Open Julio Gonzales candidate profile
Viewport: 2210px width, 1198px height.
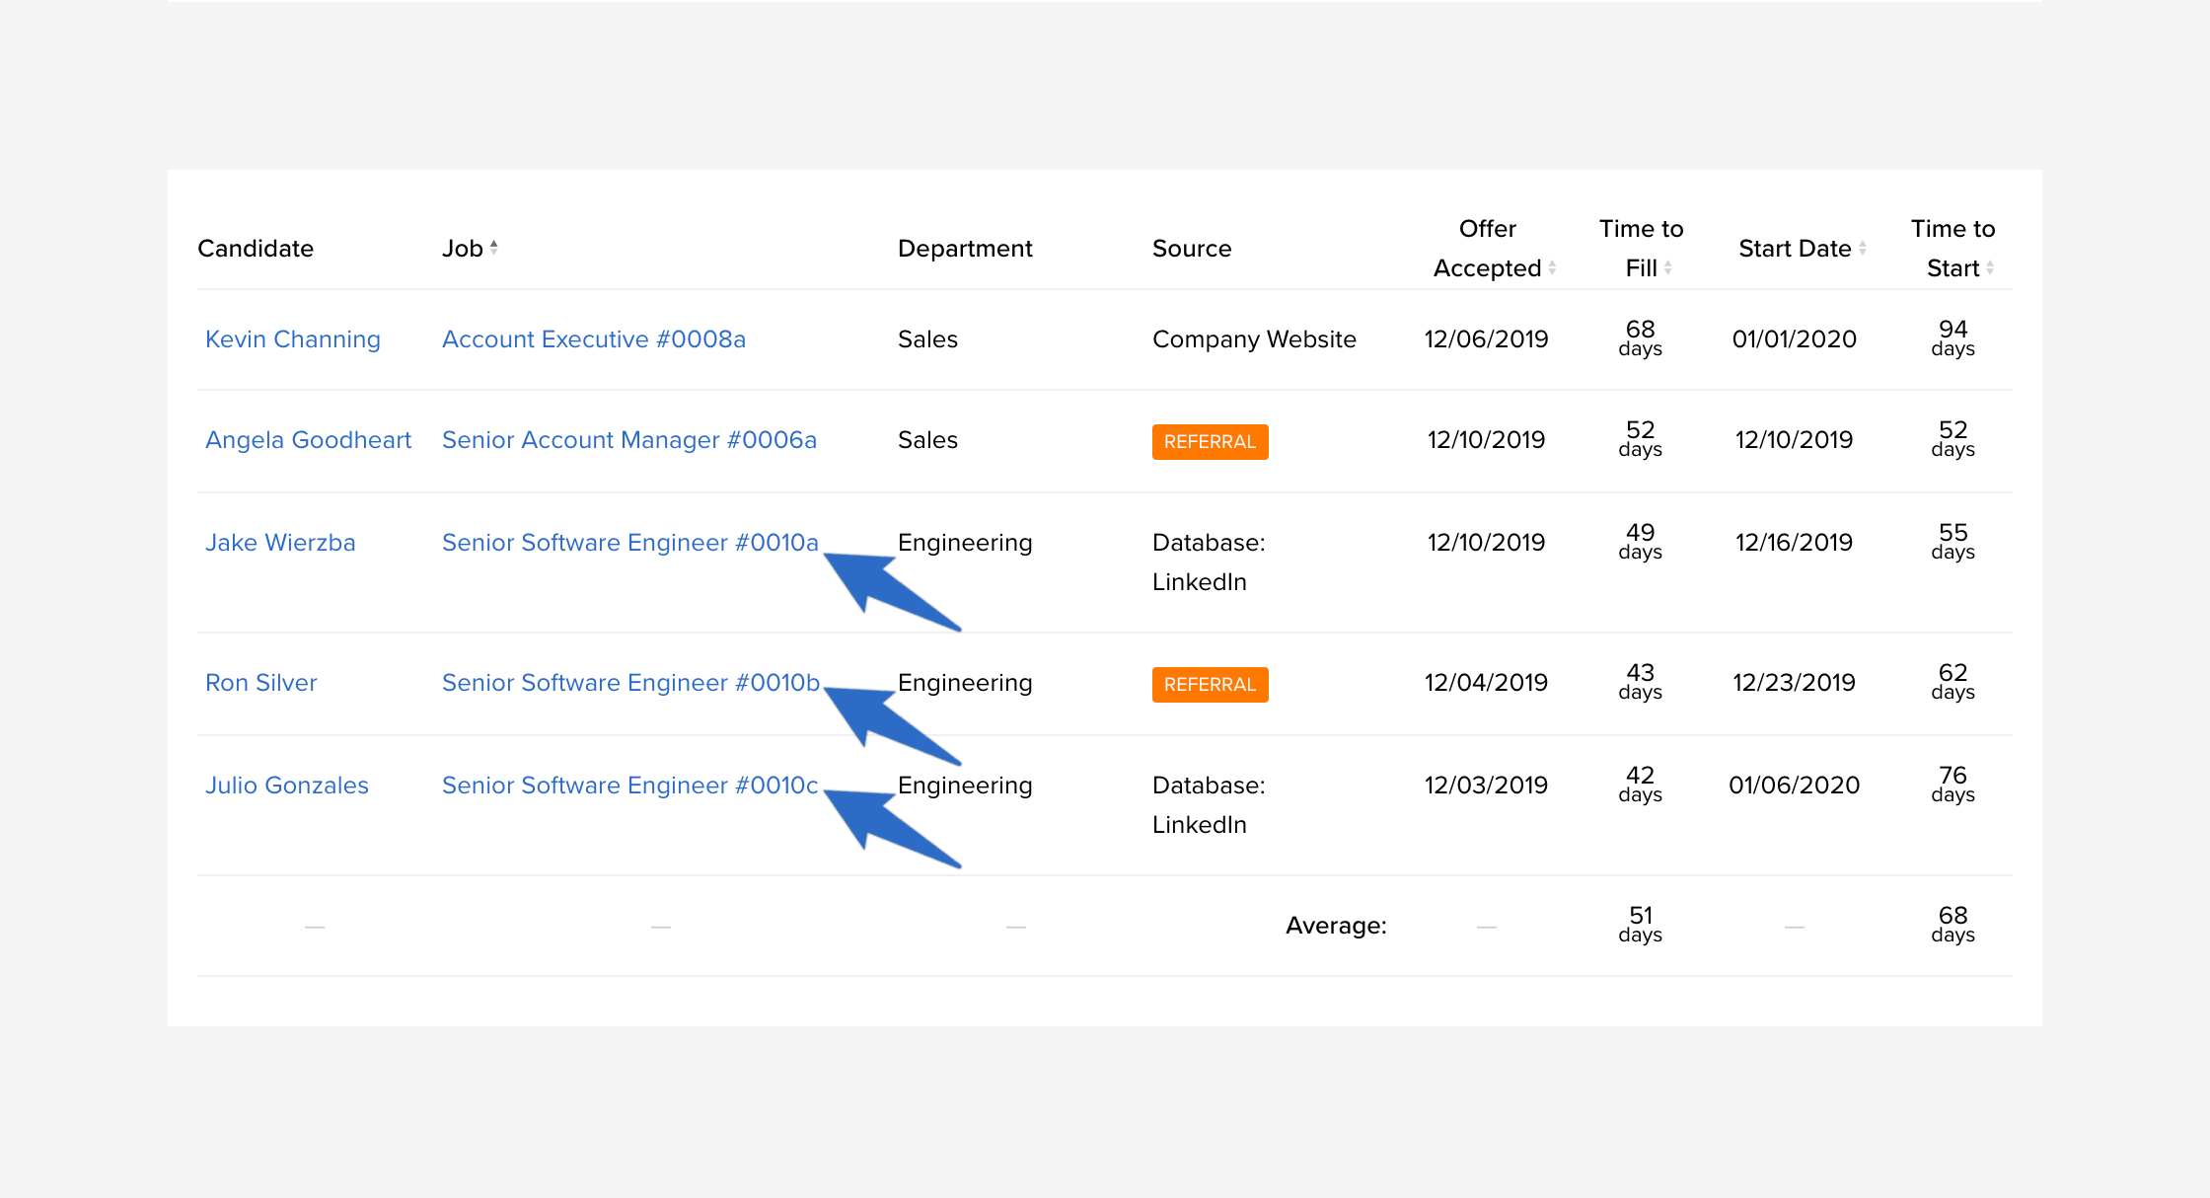287,786
